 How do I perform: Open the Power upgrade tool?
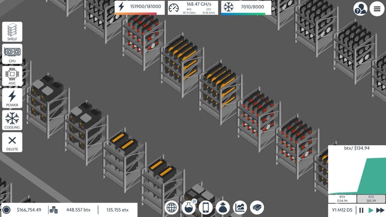[x=12, y=98]
